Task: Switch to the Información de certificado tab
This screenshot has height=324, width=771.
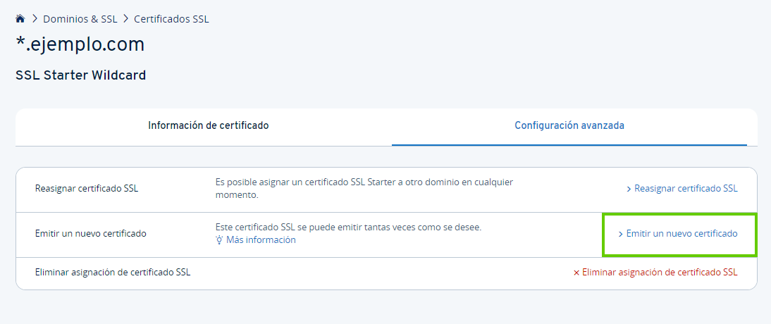Action: [208, 125]
